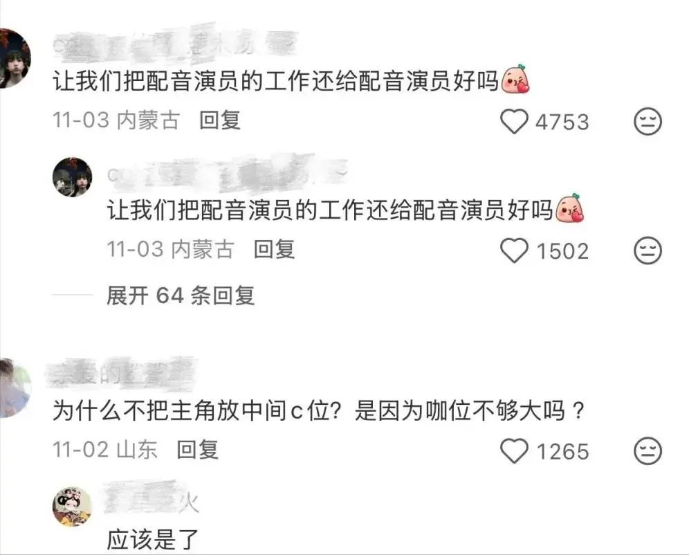This screenshot has width=689, height=555.
Task: Reply to the nested 11-03 内蒙古 comment
Action: [x=274, y=249]
